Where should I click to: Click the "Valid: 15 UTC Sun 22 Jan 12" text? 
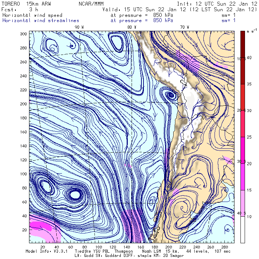tap(144, 9)
